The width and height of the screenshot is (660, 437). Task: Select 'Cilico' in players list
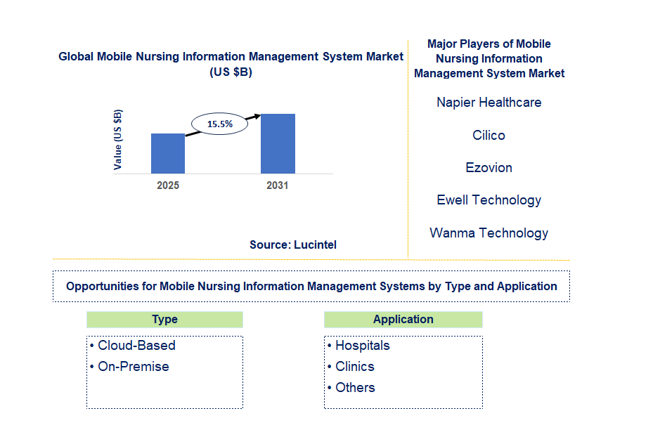pos(488,135)
